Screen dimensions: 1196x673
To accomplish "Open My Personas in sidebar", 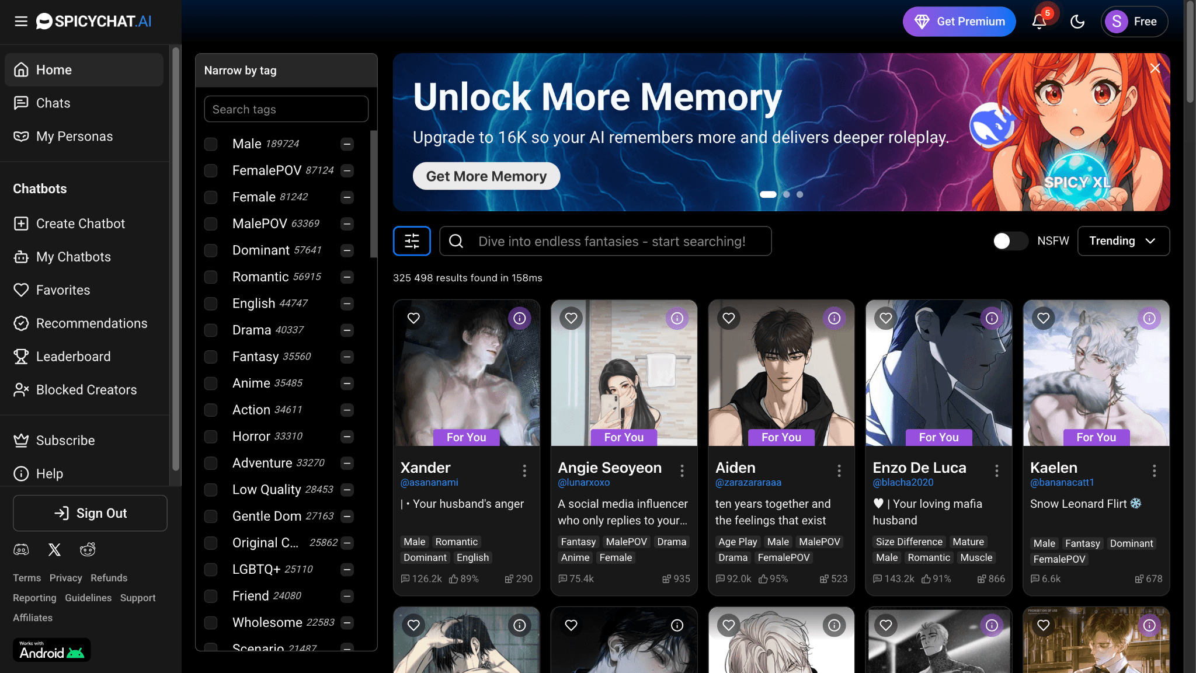I will click(74, 137).
